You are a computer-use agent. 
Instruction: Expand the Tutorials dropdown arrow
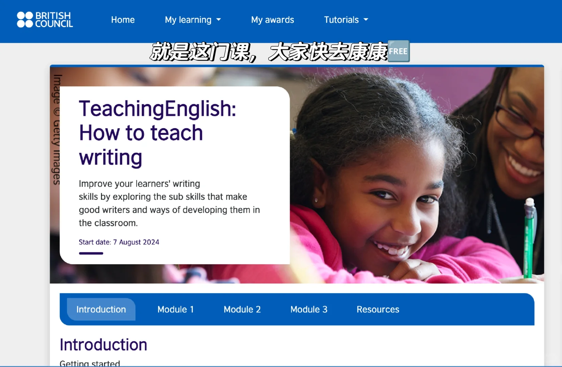[x=366, y=20]
